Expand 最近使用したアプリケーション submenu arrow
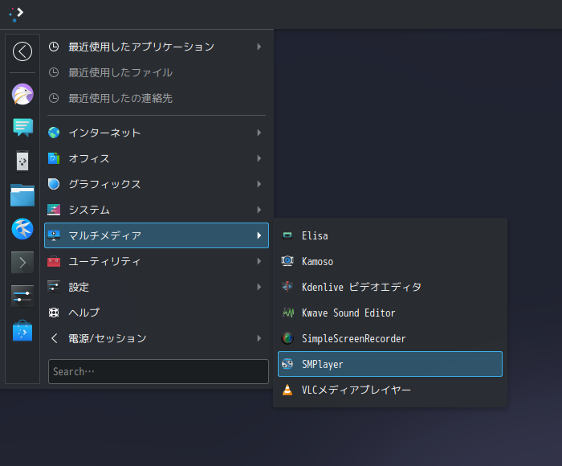This screenshot has width=562, height=466. click(259, 47)
